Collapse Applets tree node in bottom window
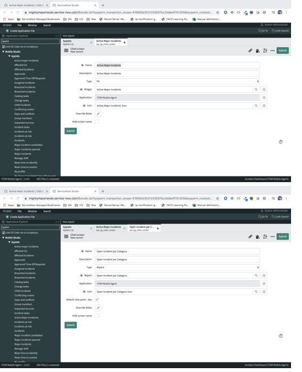Screen dimensions: 302x372 click(x=9, y=242)
